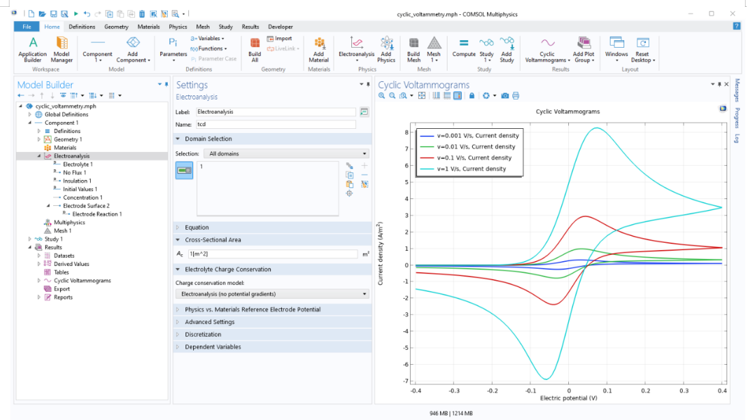Click the Open file icon in quick access toolbar
The width and height of the screenshot is (747, 420).
click(42, 14)
